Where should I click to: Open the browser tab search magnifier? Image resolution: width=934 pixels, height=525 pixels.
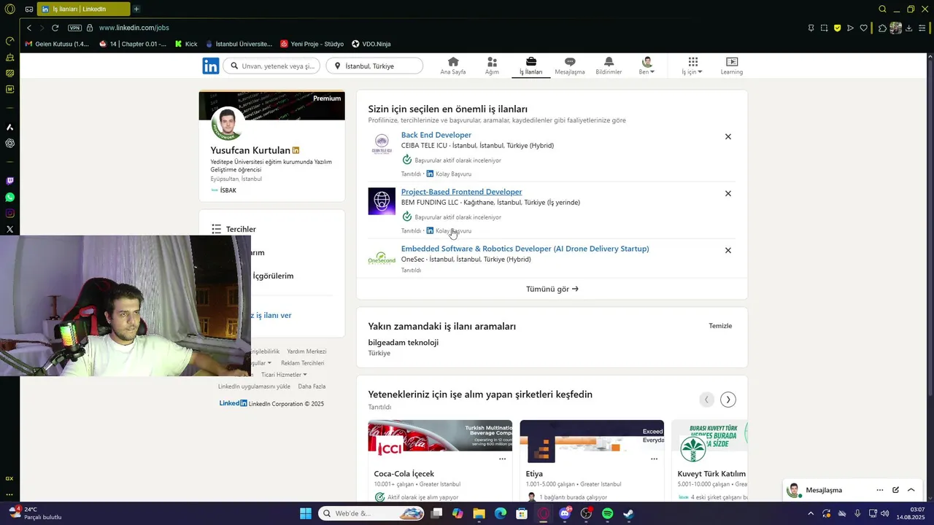click(x=882, y=9)
